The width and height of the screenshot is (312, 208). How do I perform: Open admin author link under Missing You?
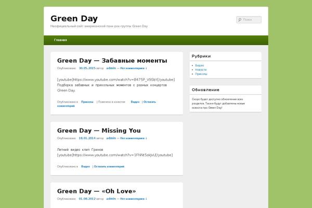111,138
